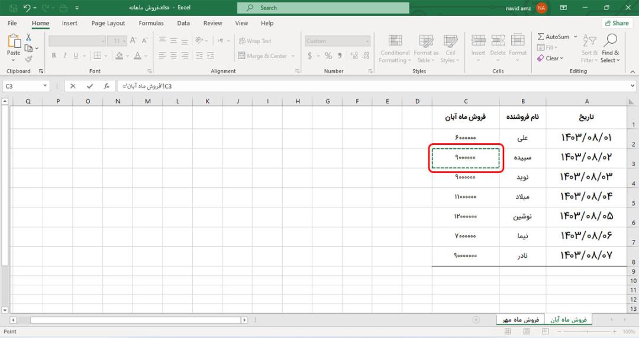Click the Search box in title bar
The image size is (639, 338).
(x=323, y=8)
